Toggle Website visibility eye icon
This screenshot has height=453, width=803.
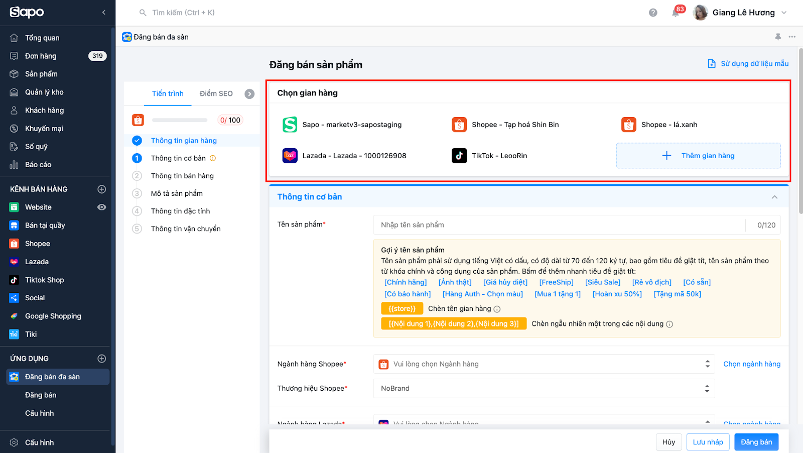coord(101,207)
